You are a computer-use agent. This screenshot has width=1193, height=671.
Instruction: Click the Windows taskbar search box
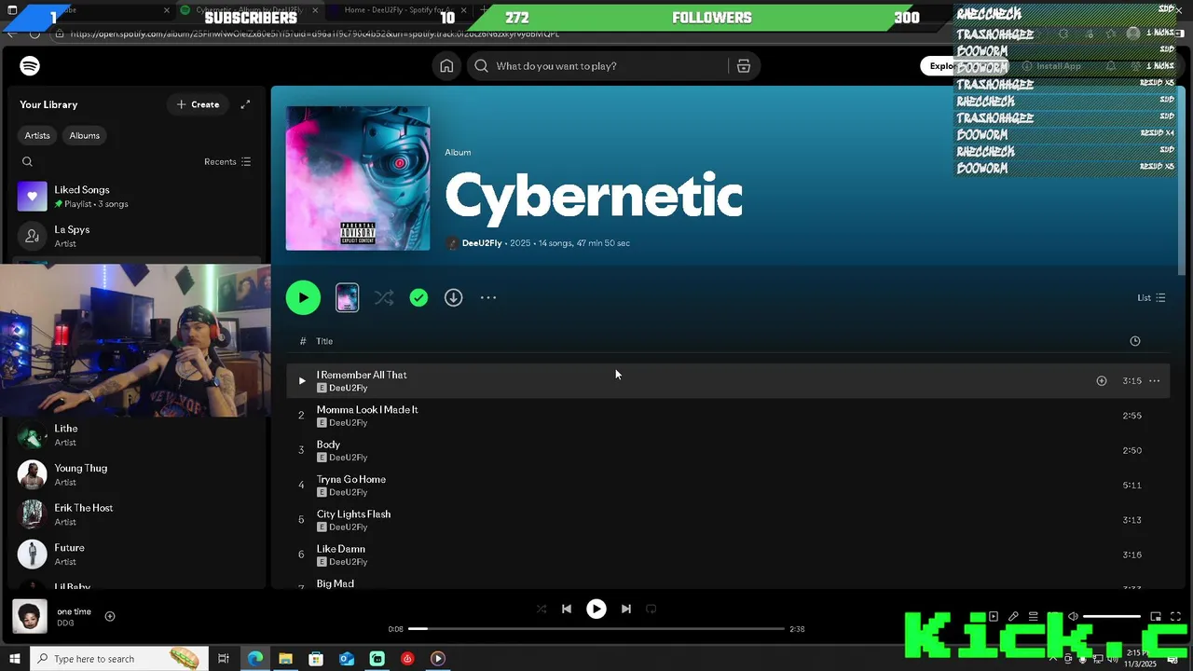(118, 659)
